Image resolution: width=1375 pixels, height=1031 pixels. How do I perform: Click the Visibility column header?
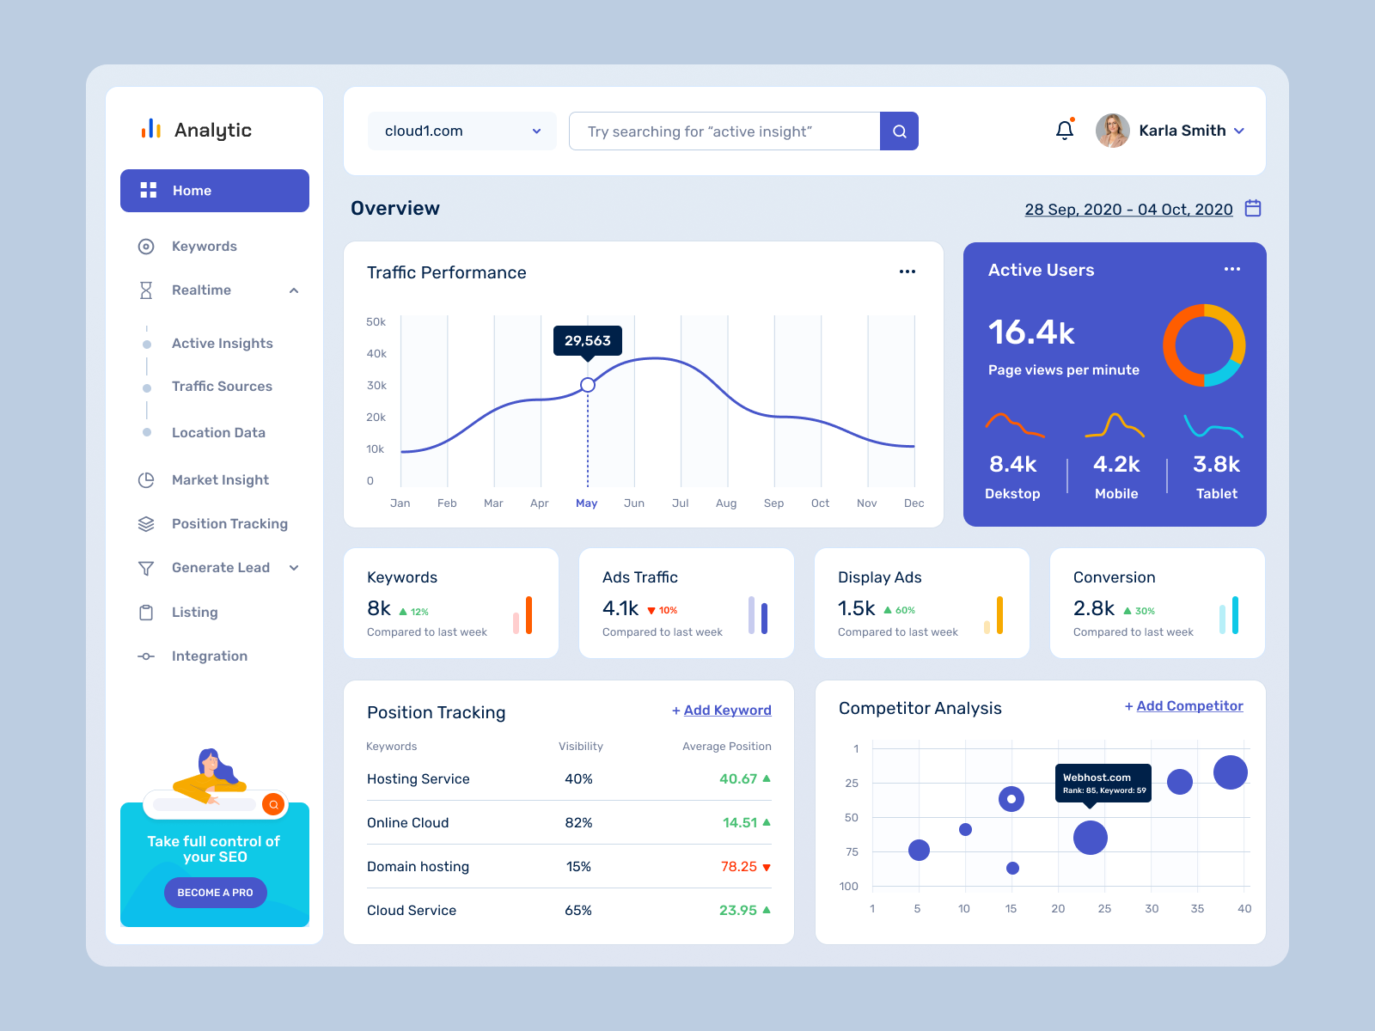(x=581, y=747)
